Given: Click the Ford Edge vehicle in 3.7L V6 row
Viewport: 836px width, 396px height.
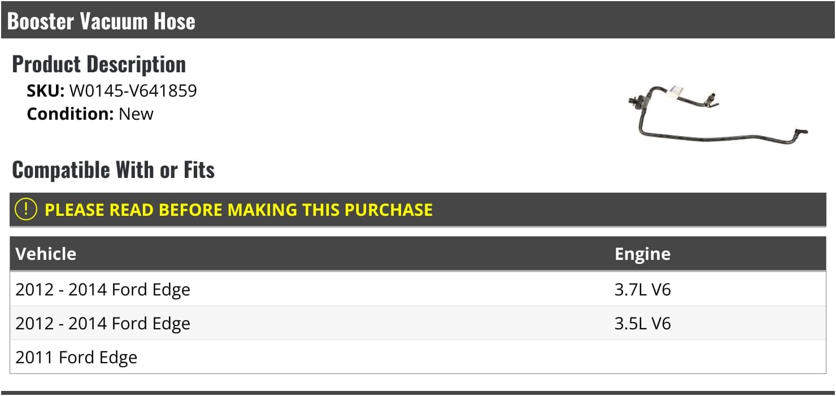Looking at the screenshot, I should [x=103, y=290].
